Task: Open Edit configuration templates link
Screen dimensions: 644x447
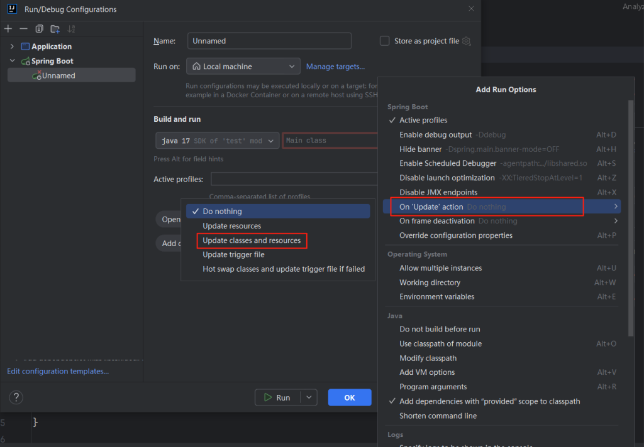Action: [58, 371]
